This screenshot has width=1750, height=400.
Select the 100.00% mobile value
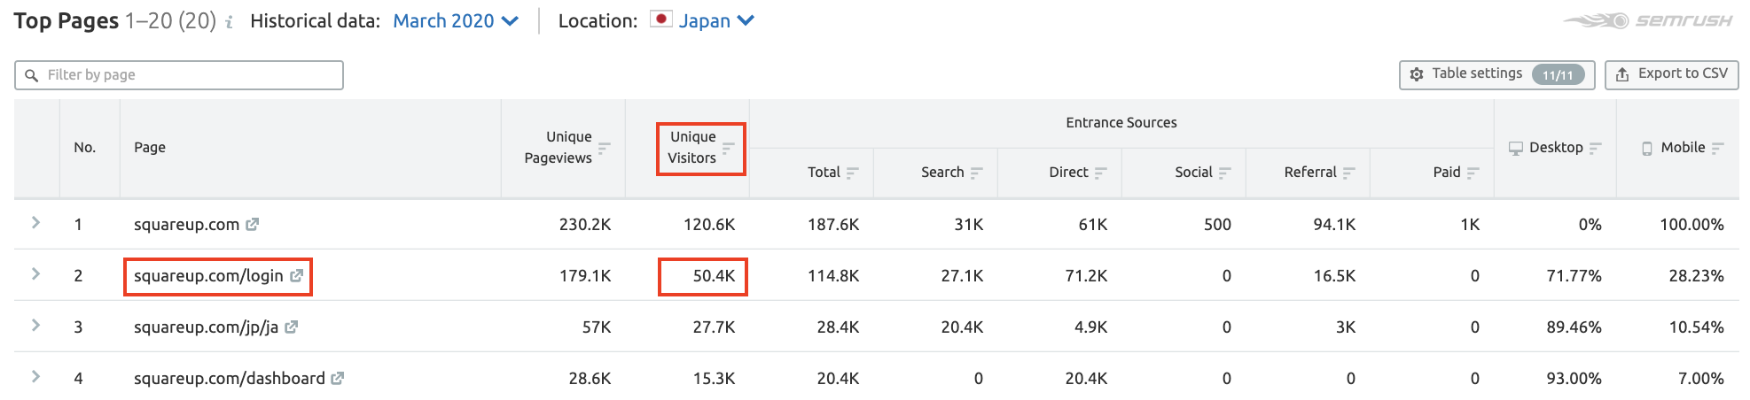[x=1691, y=225]
